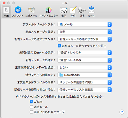Uncheck the ゴミ箱 search checkbox
Image resolution: width=128 pixels, height=118 pixels.
[31, 102]
